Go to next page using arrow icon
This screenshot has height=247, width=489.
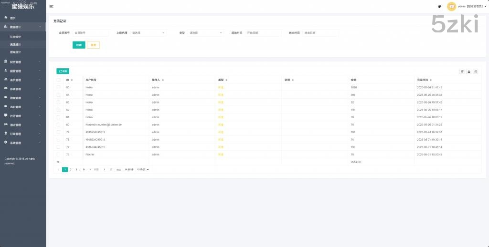[90, 169]
